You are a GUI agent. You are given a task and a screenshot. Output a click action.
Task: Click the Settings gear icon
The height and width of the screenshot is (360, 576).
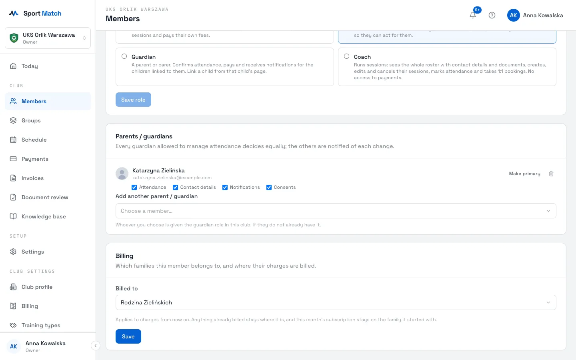(x=13, y=252)
